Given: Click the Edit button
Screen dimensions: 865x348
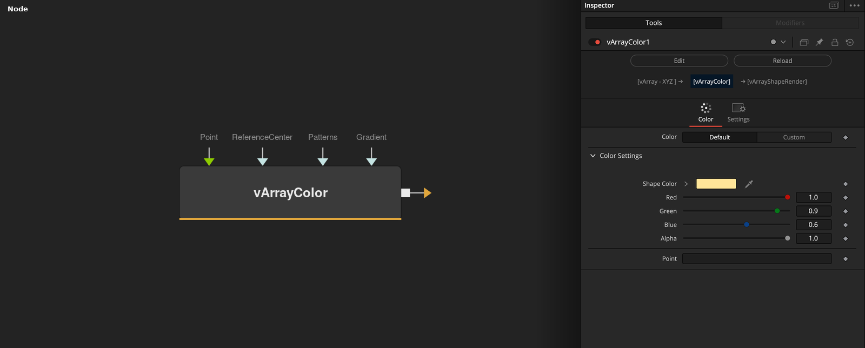Looking at the screenshot, I should tap(679, 61).
